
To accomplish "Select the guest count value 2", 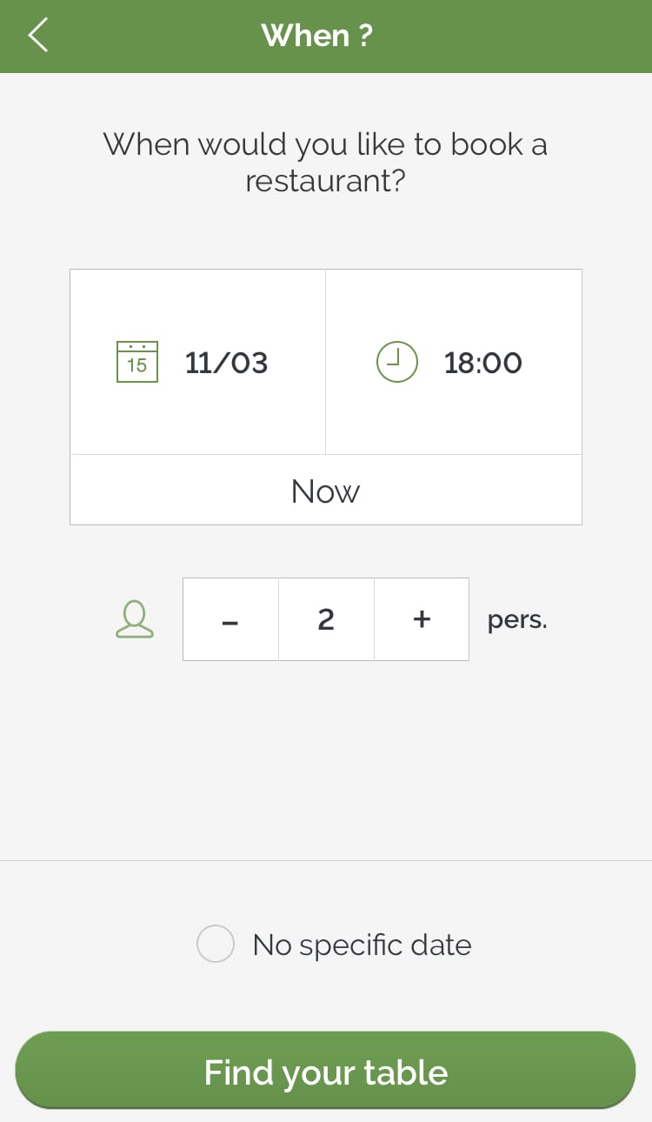I will click(x=326, y=619).
